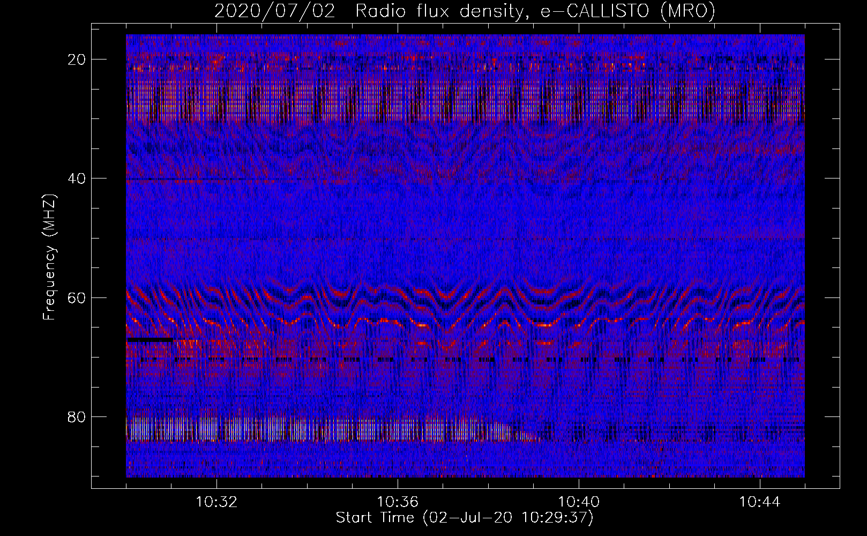Click the 80 MHz frequency tick label

pyautogui.click(x=77, y=417)
